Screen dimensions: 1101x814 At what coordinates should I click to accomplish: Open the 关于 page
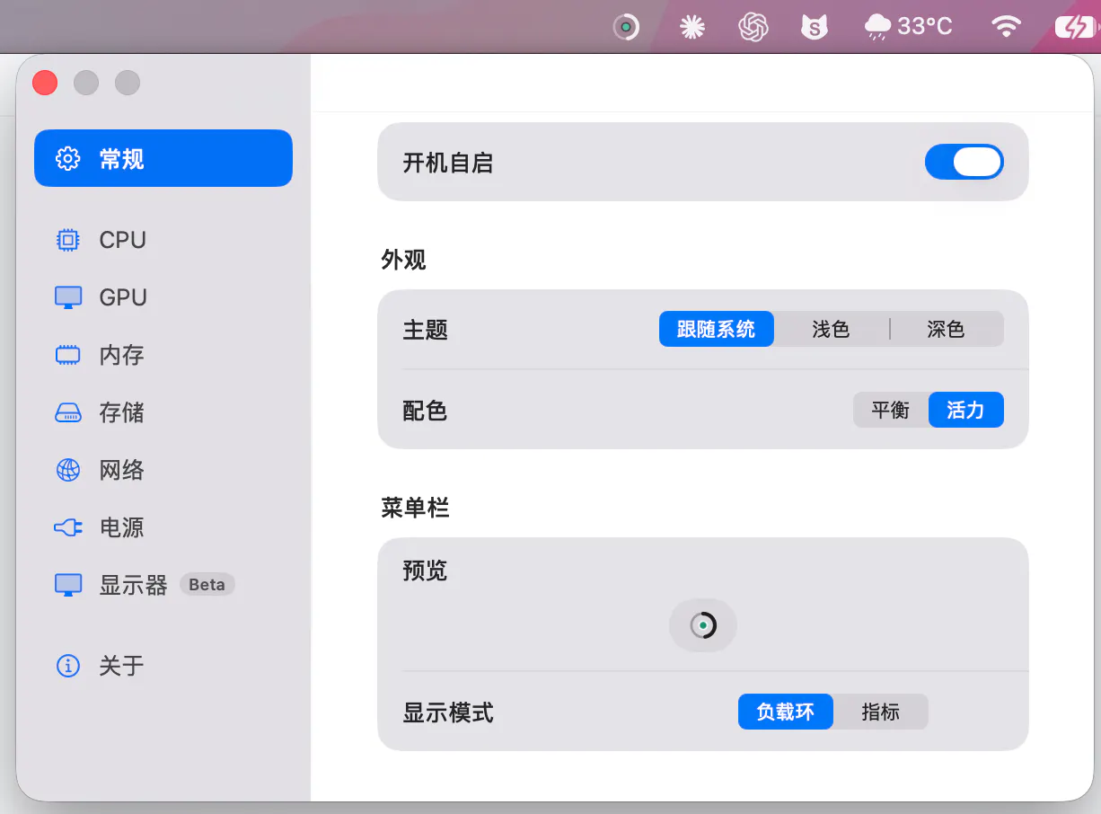coord(163,666)
